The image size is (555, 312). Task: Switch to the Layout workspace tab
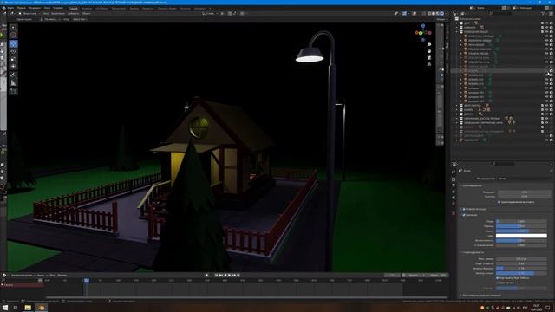click(73, 8)
